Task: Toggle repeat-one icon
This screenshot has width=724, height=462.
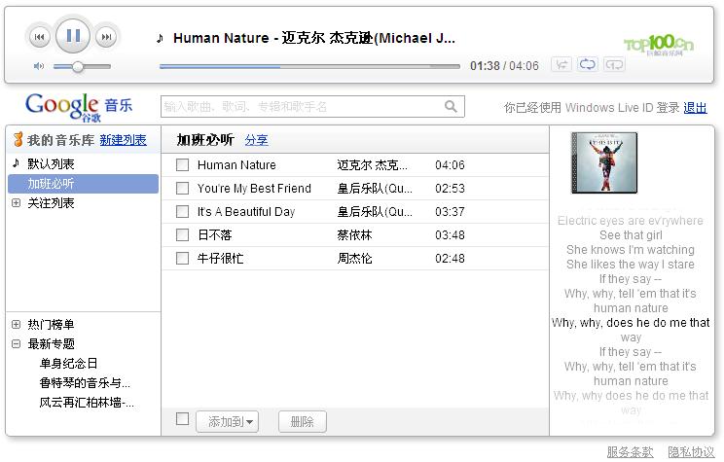Action: click(614, 64)
